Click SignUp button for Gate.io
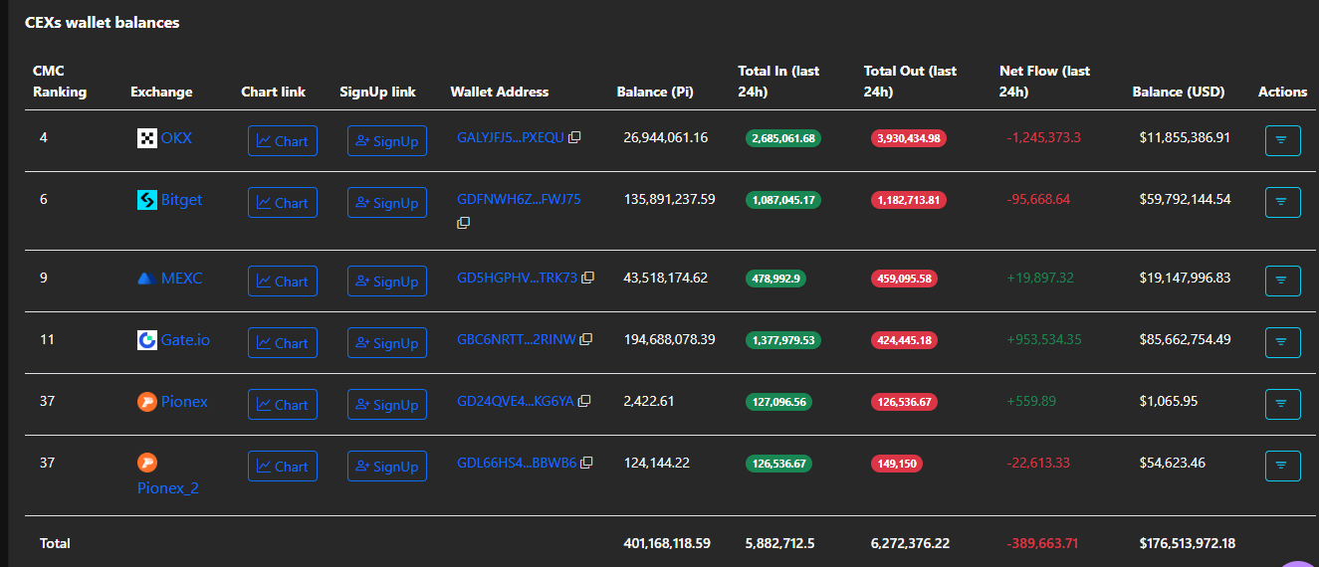This screenshot has width=1319, height=567. (x=387, y=343)
